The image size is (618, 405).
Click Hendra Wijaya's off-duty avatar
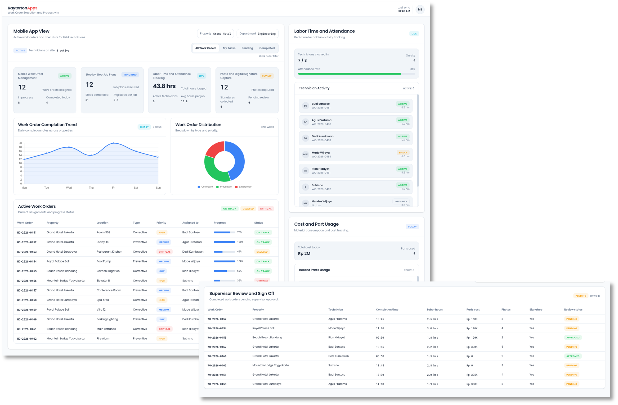(305, 203)
